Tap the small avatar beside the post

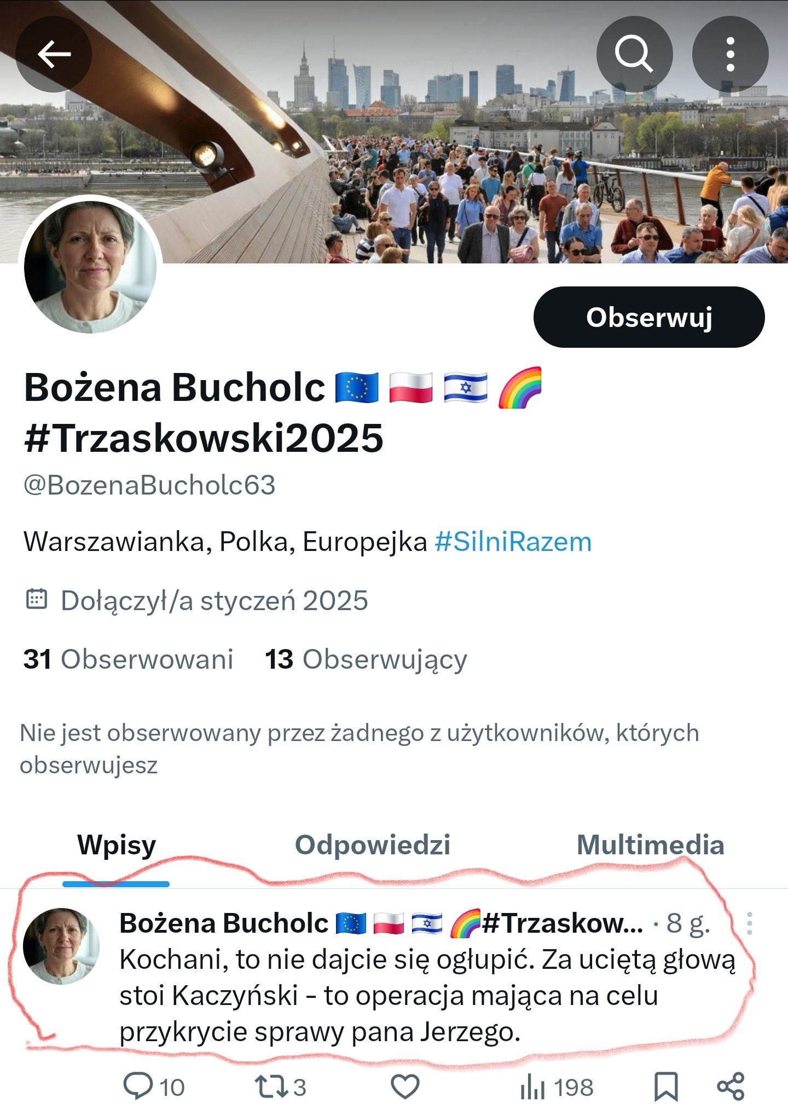click(61, 946)
